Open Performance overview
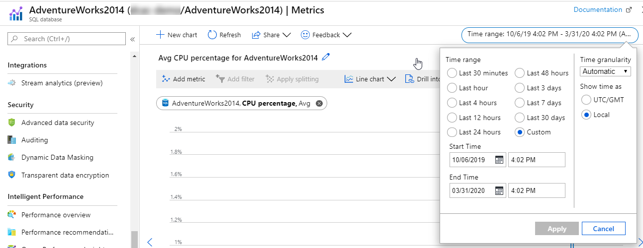643x248 pixels. click(56, 215)
